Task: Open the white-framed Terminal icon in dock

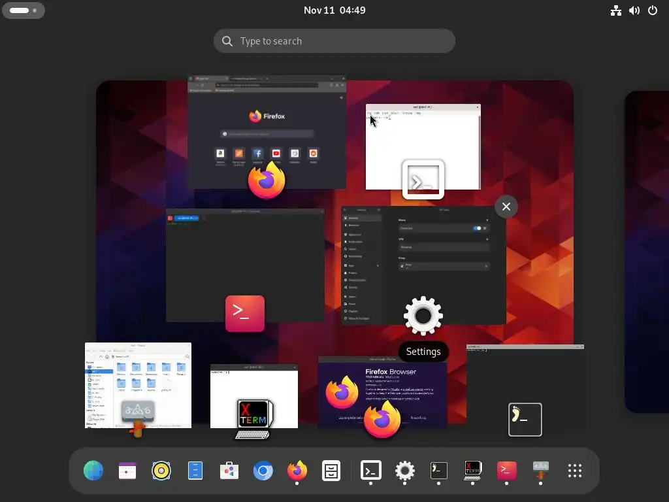Action: (371, 471)
